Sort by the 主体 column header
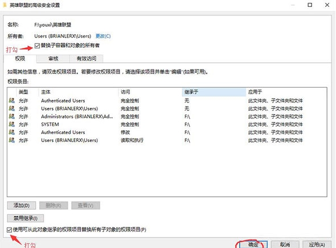Image resolution: width=336 pixels, height=248 pixels. [x=79, y=92]
